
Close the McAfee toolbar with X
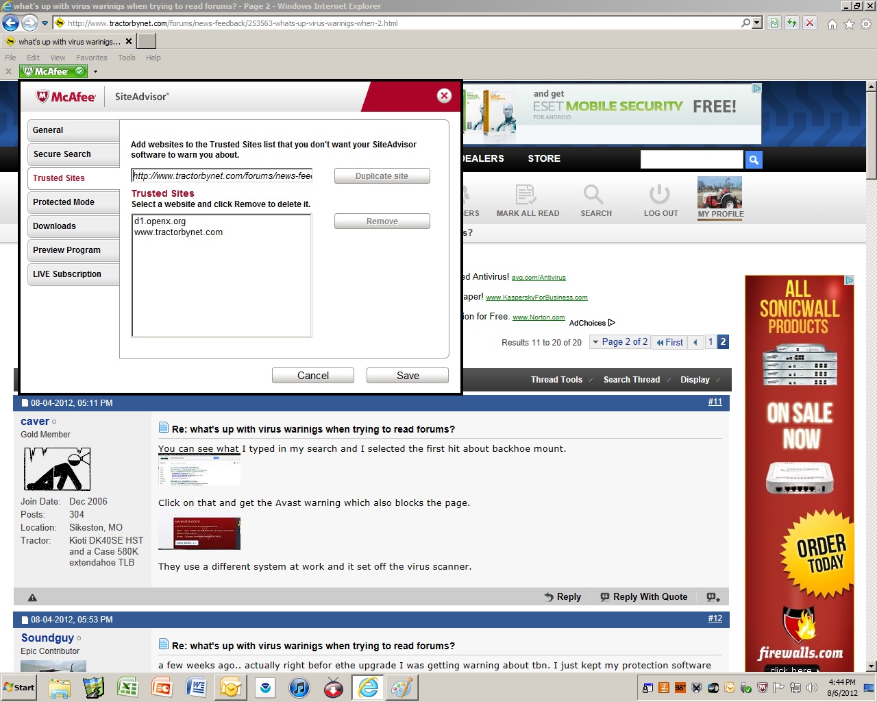point(9,71)
